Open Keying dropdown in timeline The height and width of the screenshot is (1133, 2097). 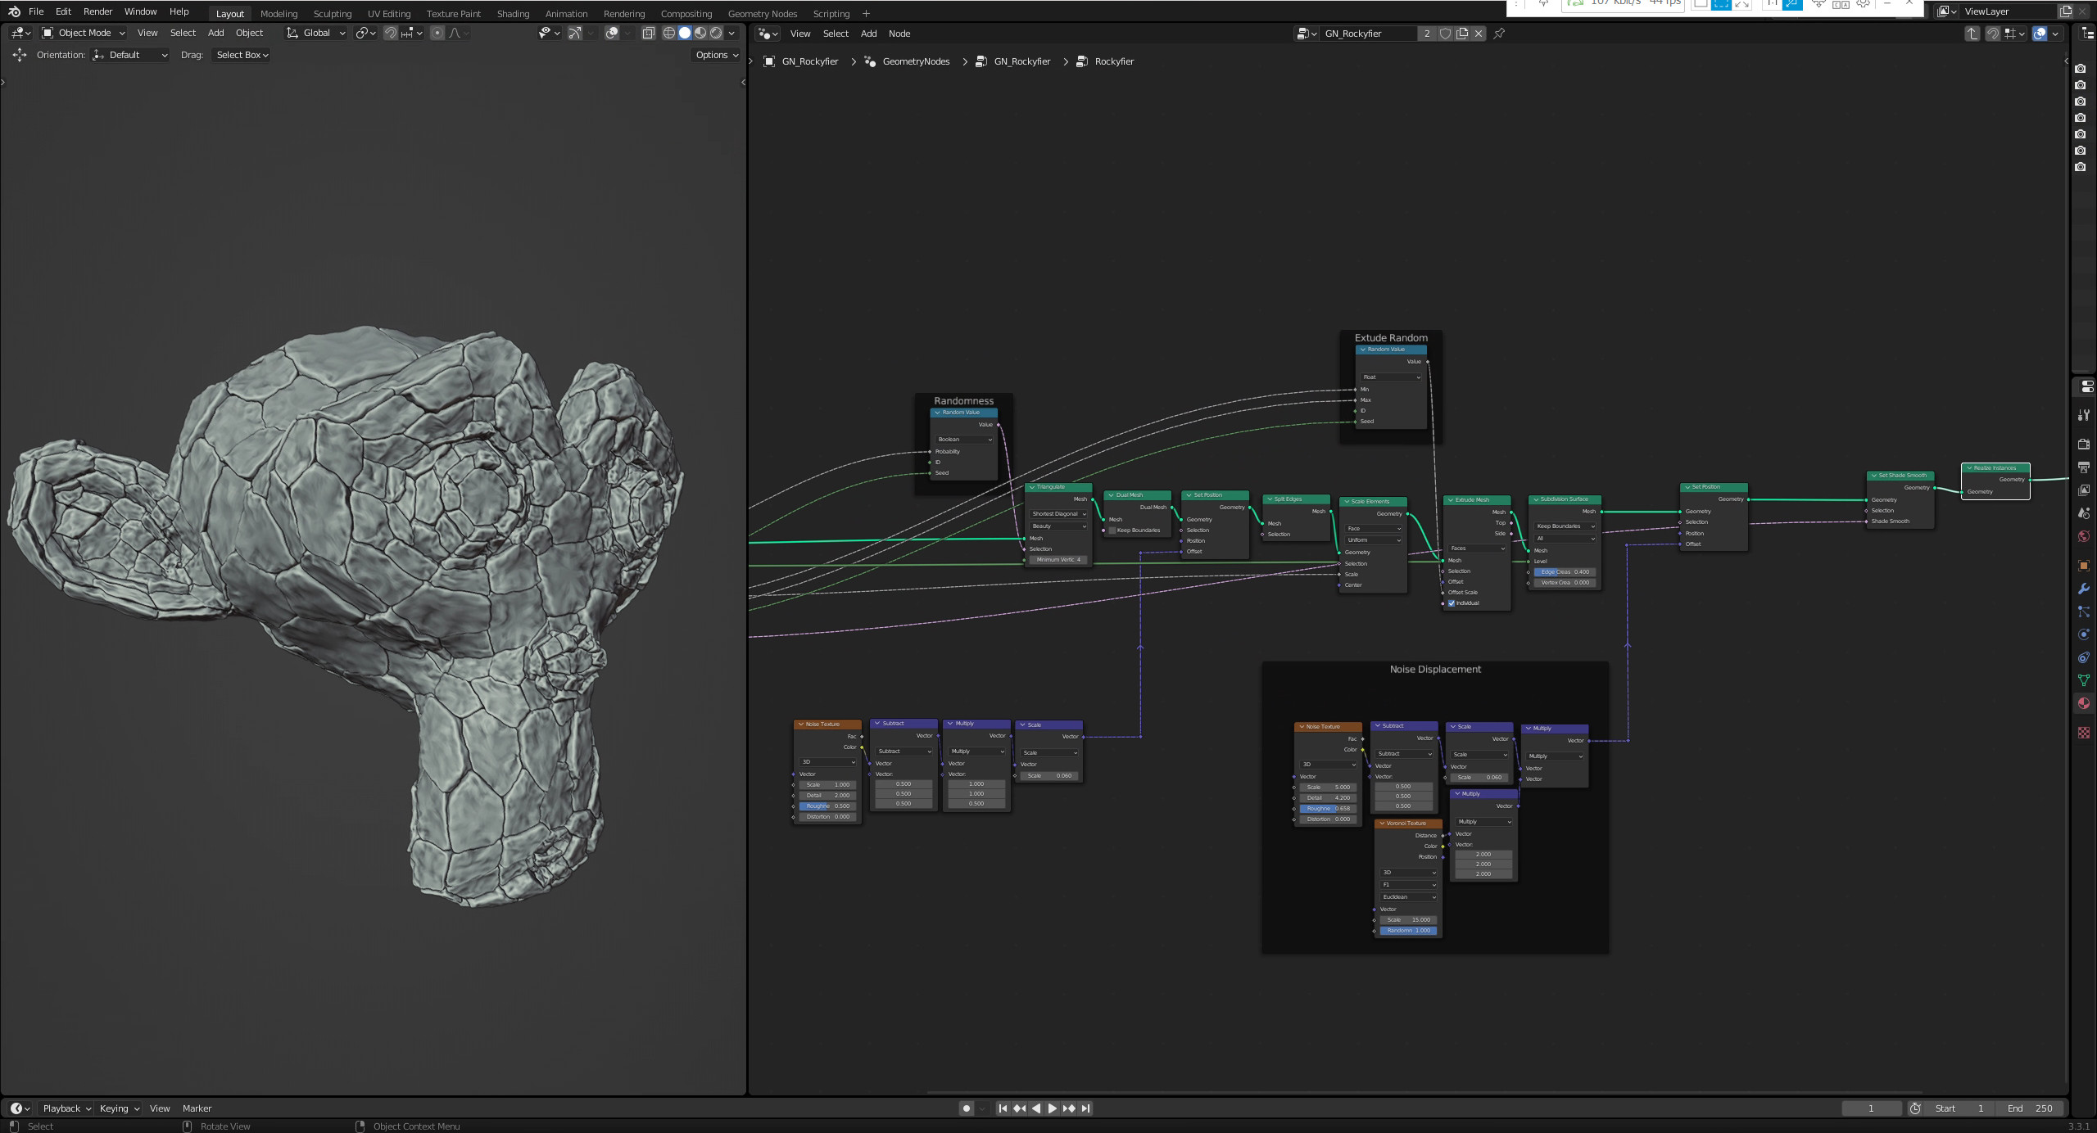(x=120, y=1108)
